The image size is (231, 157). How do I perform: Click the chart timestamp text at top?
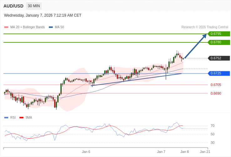[43, 15]
